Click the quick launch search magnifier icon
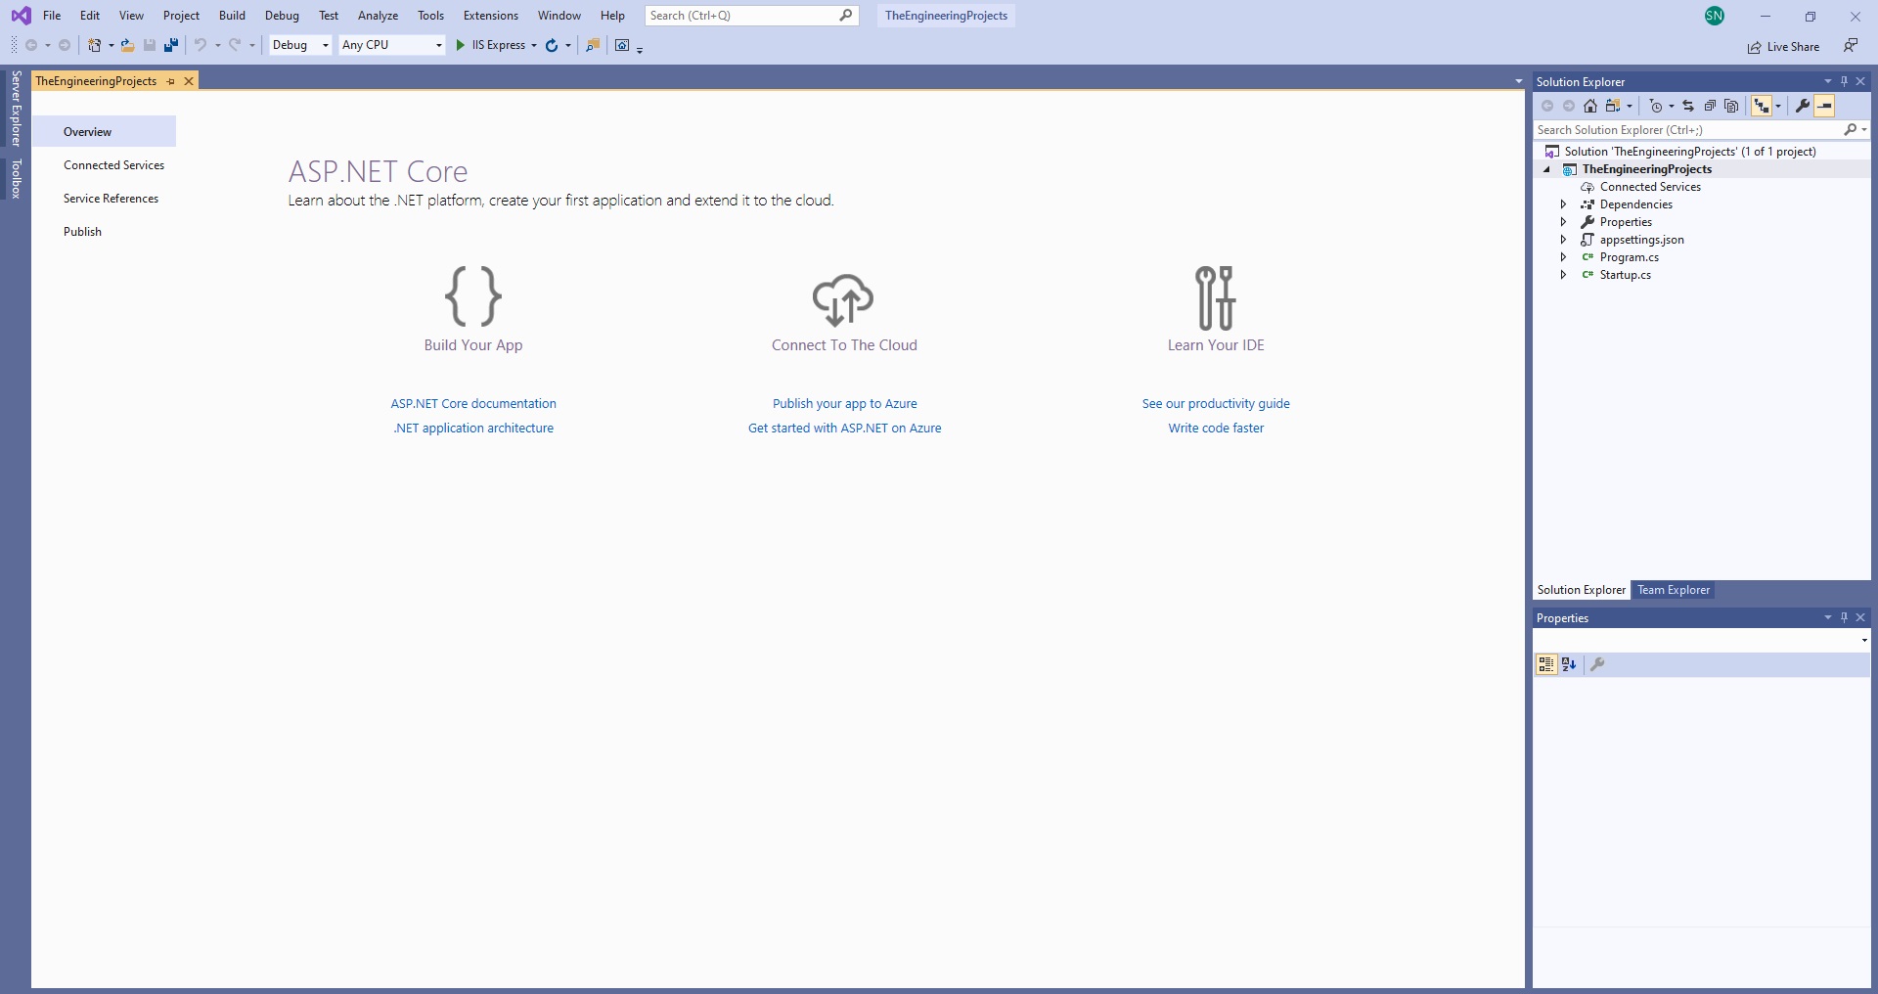Viewport: 1878px width, 994px height. [x=846, y=15]
